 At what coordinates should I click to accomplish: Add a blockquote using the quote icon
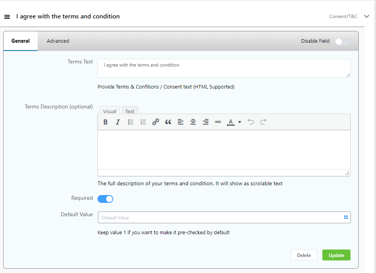coord(168,122)
